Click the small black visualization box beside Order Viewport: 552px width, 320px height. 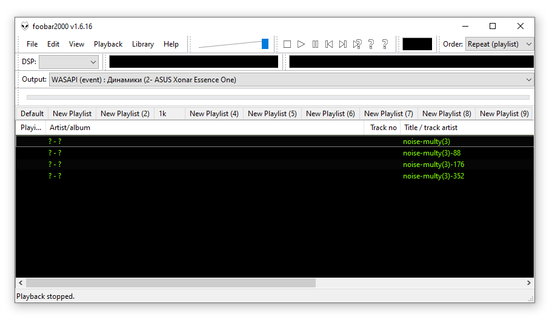(417, 44)
